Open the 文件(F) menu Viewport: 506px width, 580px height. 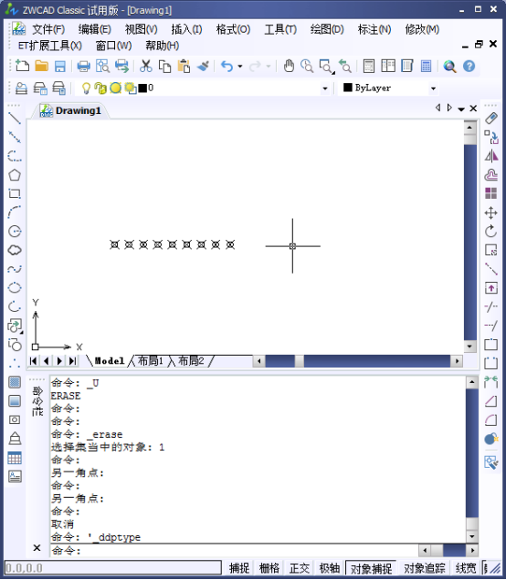tap(48, 29)
